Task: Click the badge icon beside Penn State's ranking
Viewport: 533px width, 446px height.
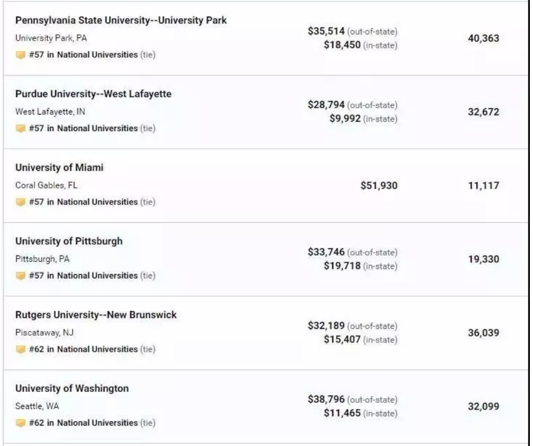Action: tap(20, 55)
